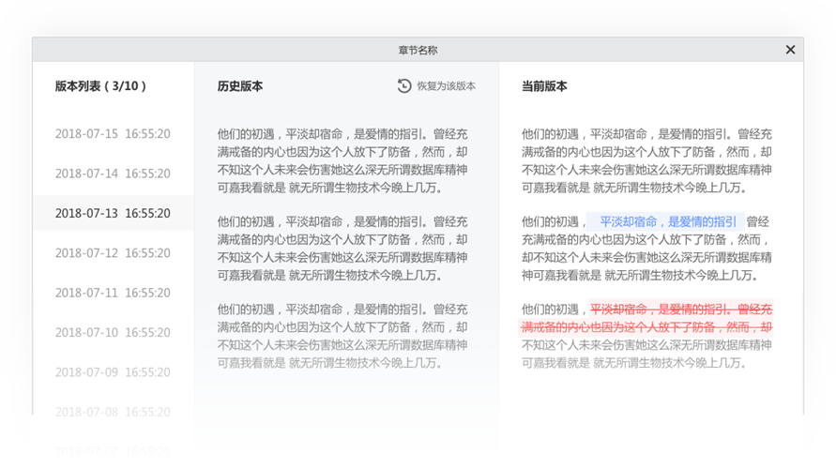Click the 历史版本 panel heading
This screenshot has height=469, width=836.
point(240,86)
